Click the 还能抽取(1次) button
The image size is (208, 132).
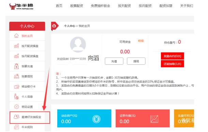[173, 64]
